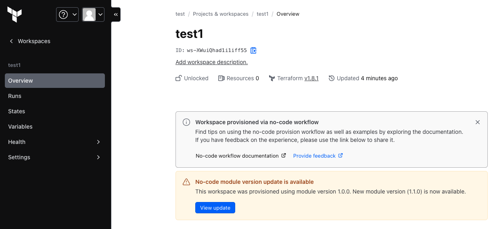The image size is (493, 229).
Task: Open Terraform version v1.8.1 link
Action: click(311, 78)
